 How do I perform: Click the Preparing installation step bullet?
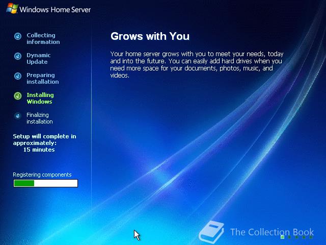(x=18, y=76)
